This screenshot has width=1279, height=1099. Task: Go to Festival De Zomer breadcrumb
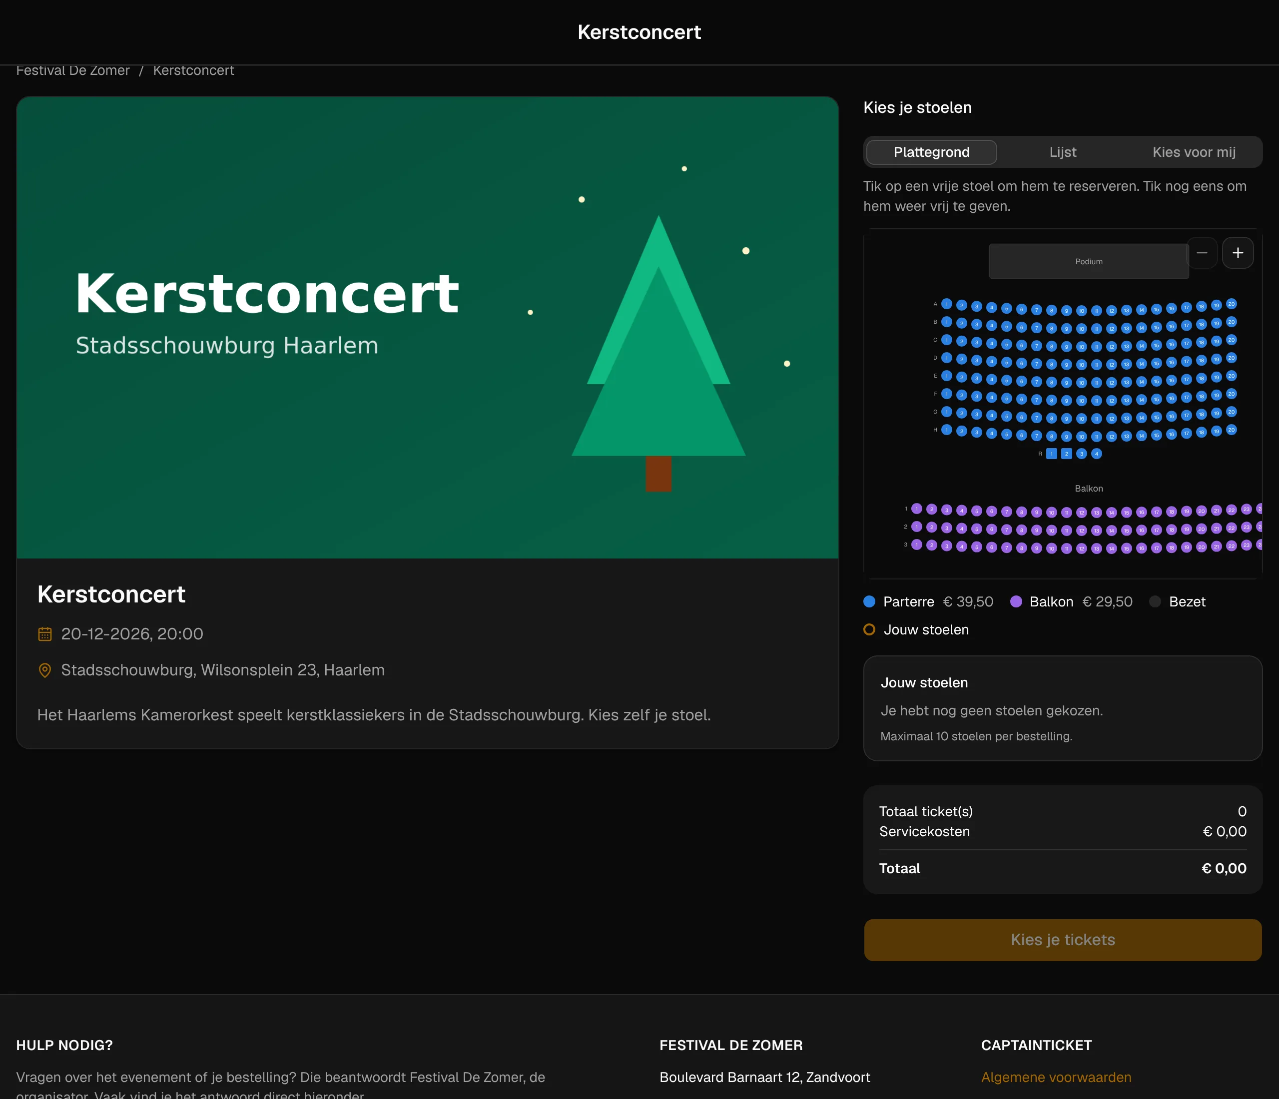pos(73,70)
